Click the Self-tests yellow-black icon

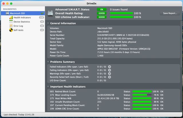click(11, 30)
